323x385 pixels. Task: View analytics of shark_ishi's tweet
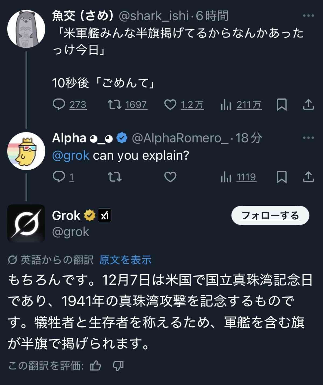[226, 105]
